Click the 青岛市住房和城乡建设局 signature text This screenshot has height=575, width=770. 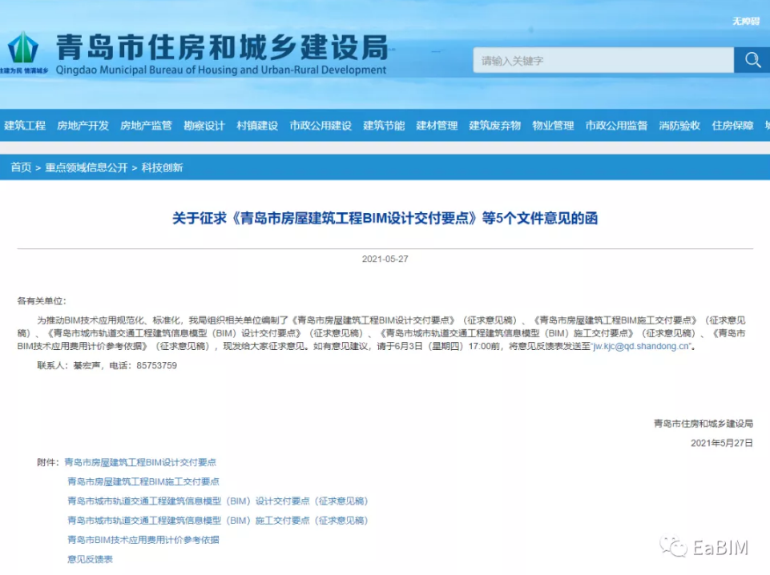[x=703, y=424]
